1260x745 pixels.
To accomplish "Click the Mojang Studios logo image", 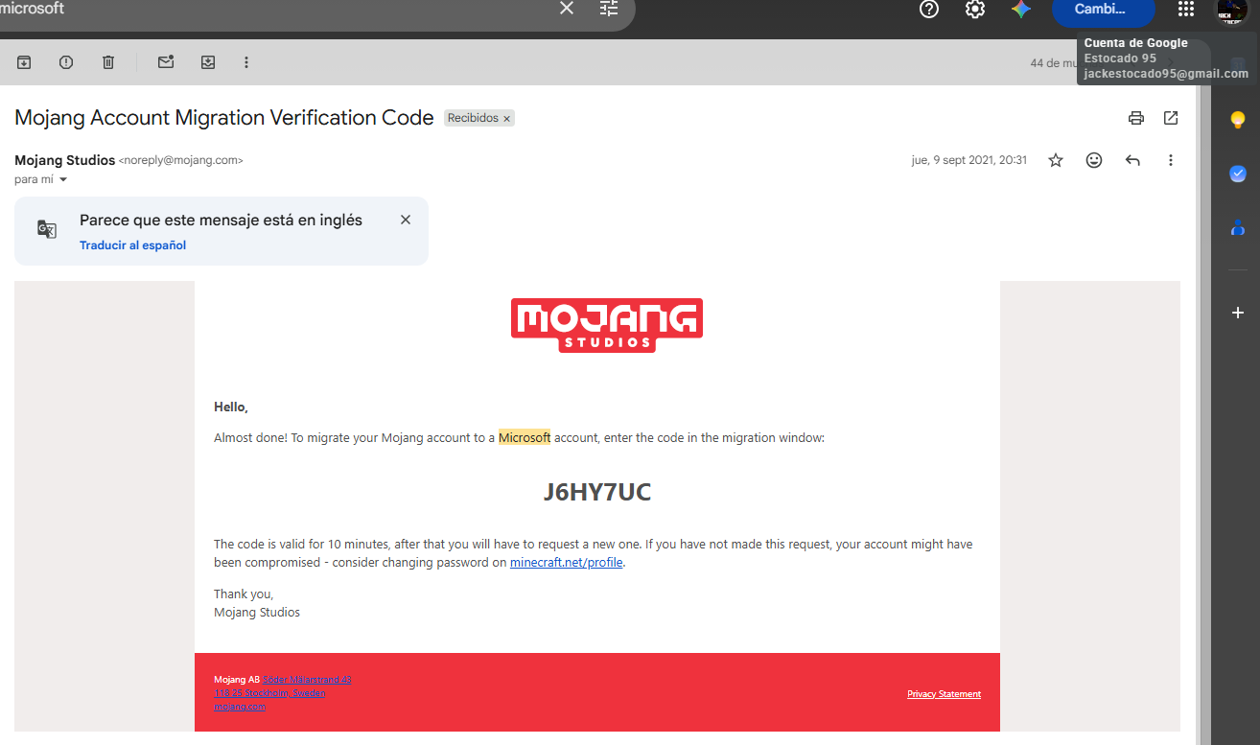I will 607,325.
